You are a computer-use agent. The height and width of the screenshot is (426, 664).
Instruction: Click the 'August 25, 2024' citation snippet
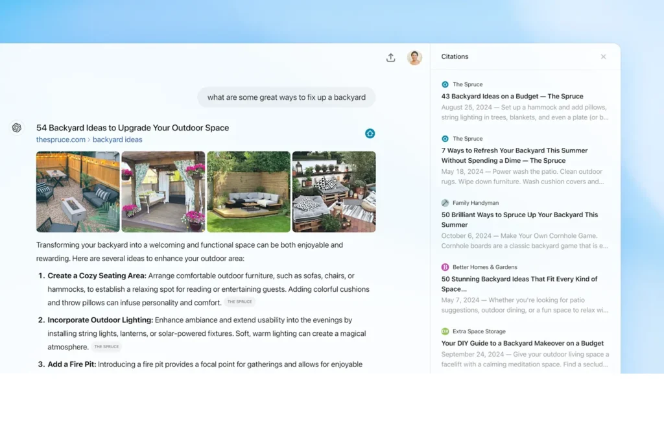coord(525,112)
